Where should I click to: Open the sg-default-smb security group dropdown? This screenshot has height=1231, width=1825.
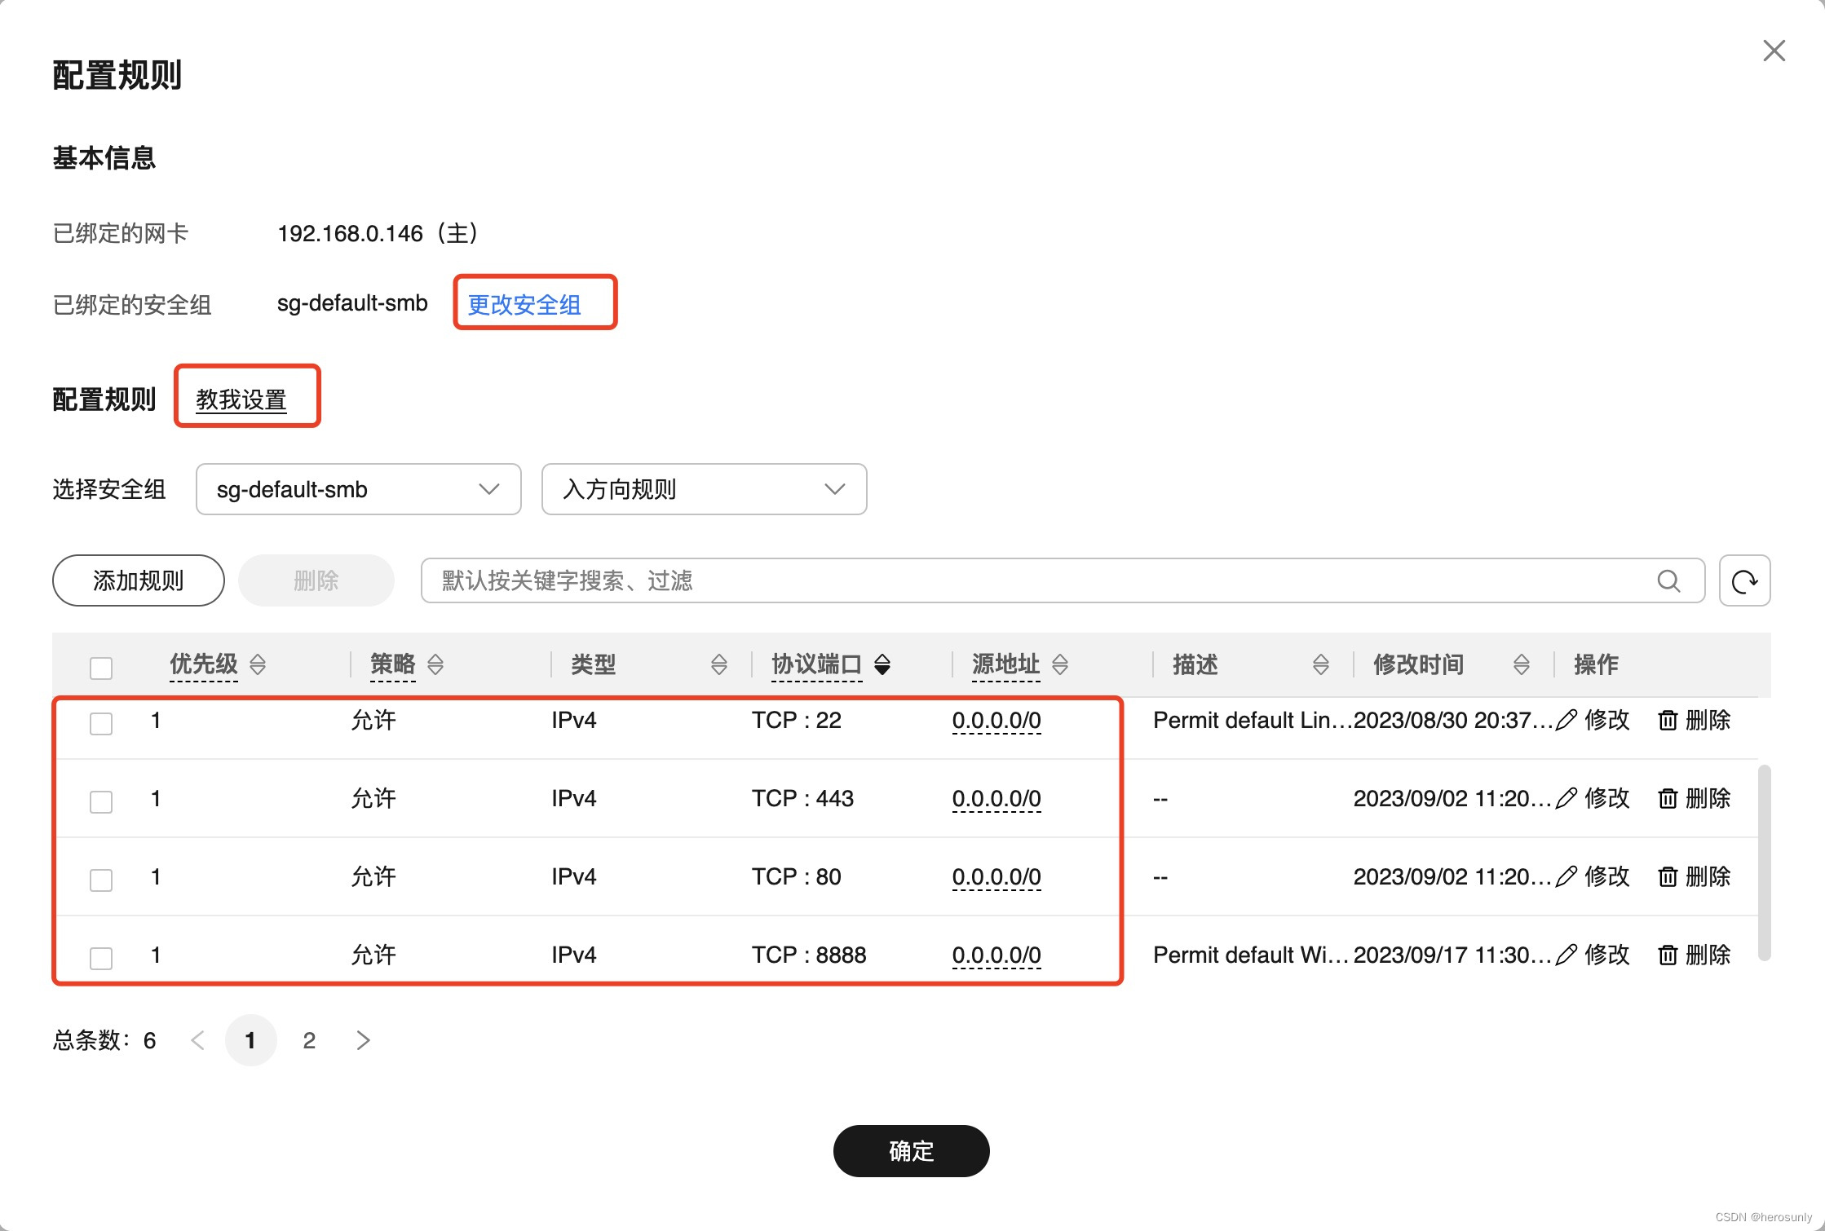[359, 489]
